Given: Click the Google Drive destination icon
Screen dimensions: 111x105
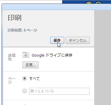Looking at the screenshot, I should pyautogui.click(x=26, y=55).
